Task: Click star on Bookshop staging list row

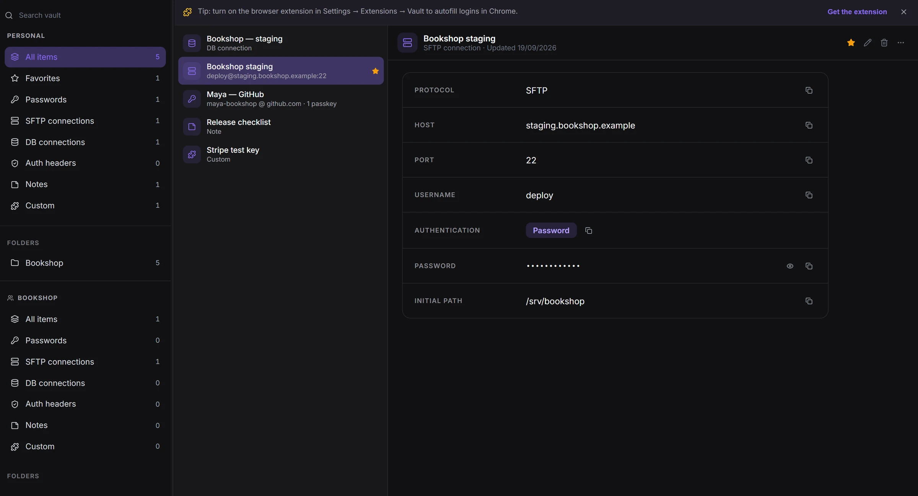Action: (375, 71)
